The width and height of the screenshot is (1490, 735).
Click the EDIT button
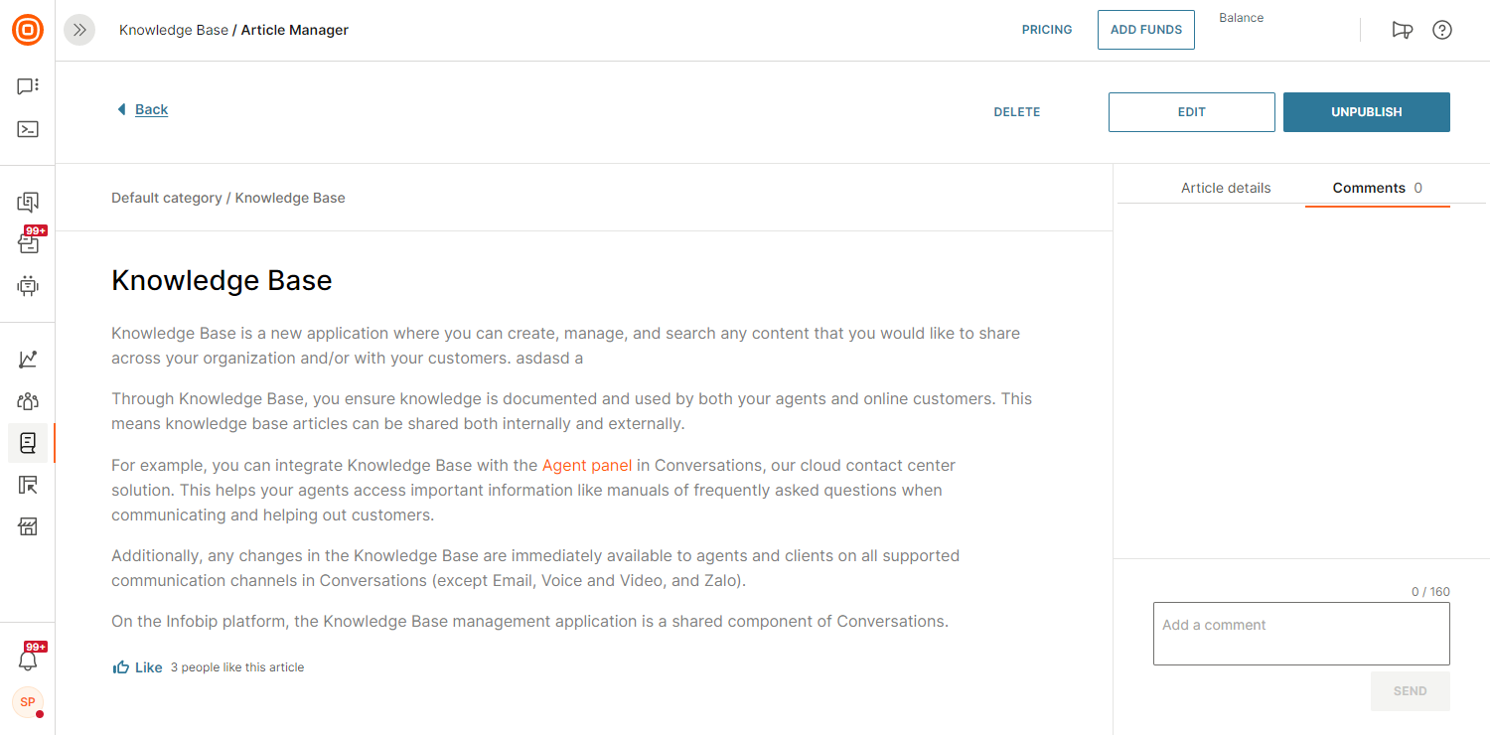pyautogui.click(x=1191, y=112)
